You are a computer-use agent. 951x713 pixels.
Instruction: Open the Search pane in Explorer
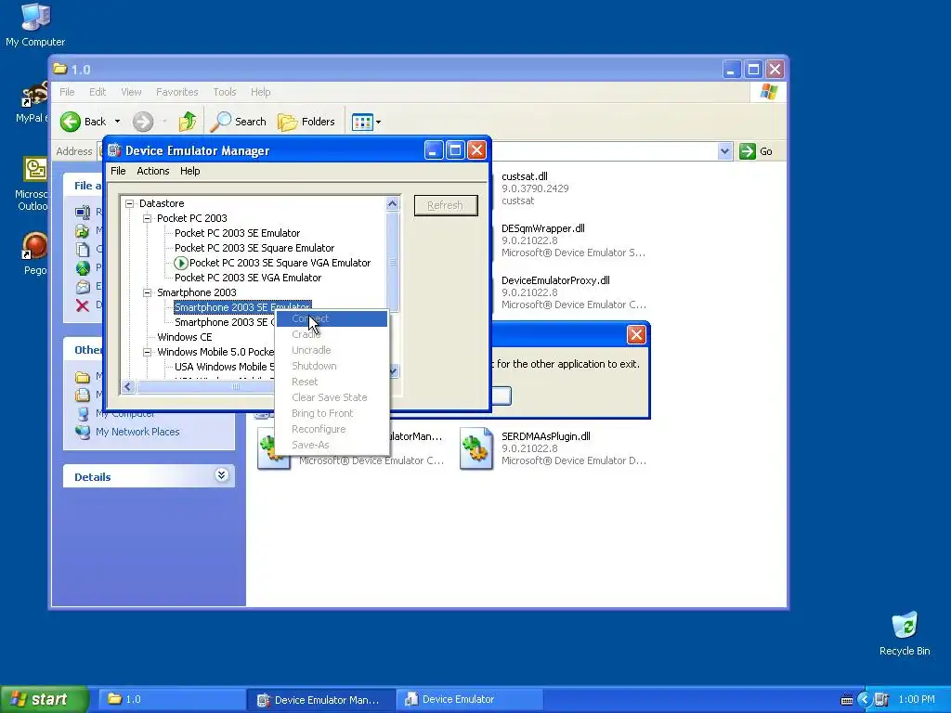[239, 122]
